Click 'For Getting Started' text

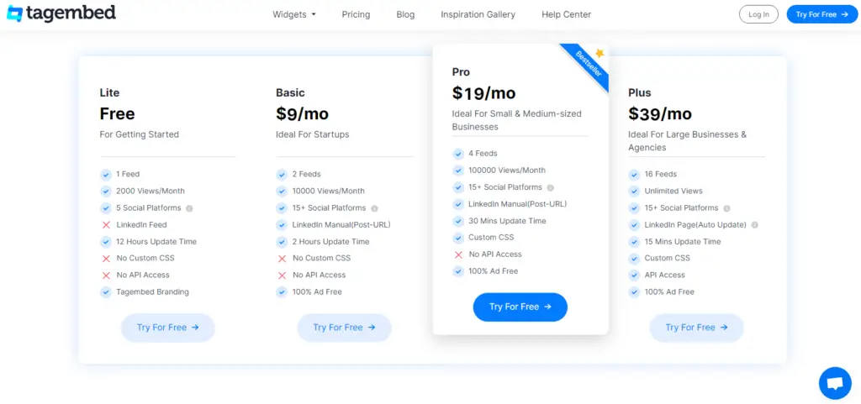point(139,134)
